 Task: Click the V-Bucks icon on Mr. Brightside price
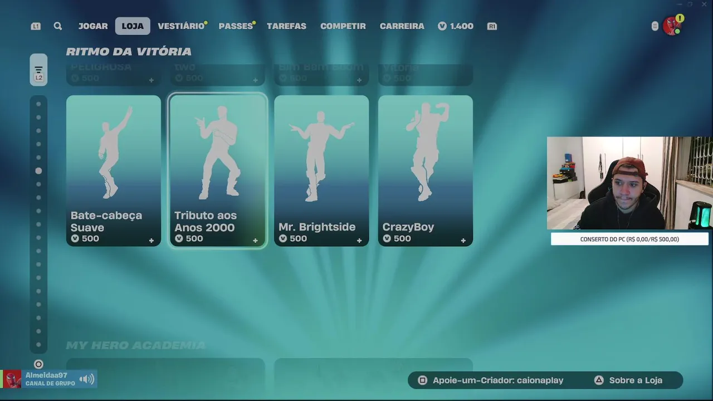point(282,238)
